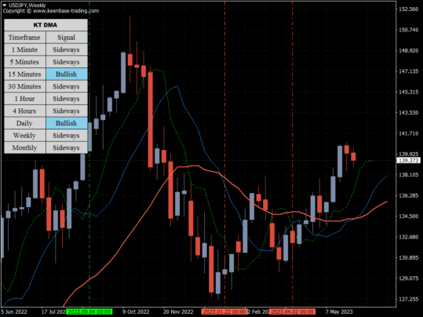Click the 143.530 price scale value
This screenshot has width=423, height=317.
coord(408,112)
